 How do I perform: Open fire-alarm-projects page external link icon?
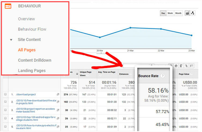(58, 102)
